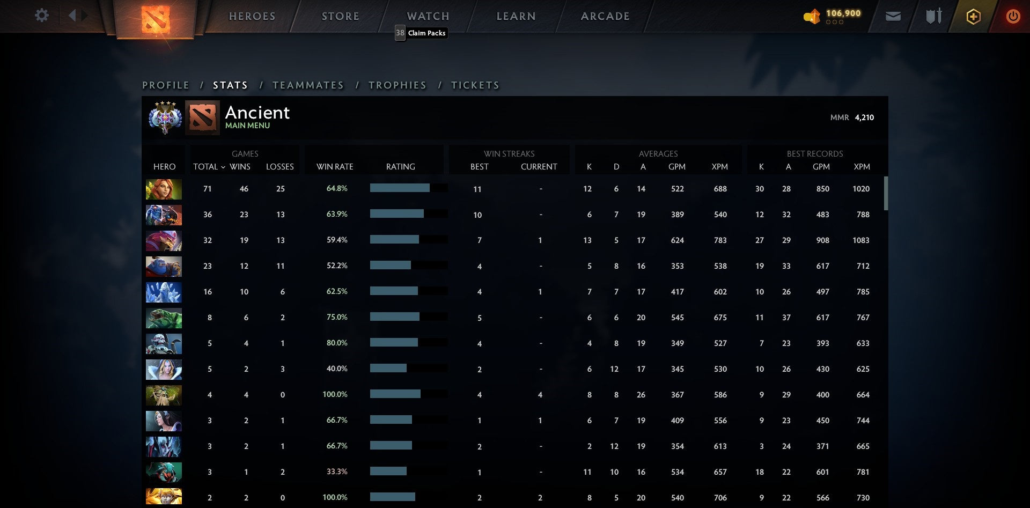Open the mail notifications envelope icon

(x=893, y=16)
